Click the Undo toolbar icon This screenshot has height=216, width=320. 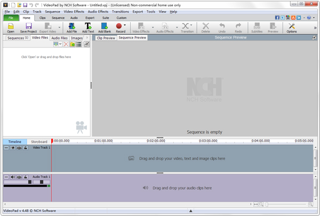[x=222, y=28]
